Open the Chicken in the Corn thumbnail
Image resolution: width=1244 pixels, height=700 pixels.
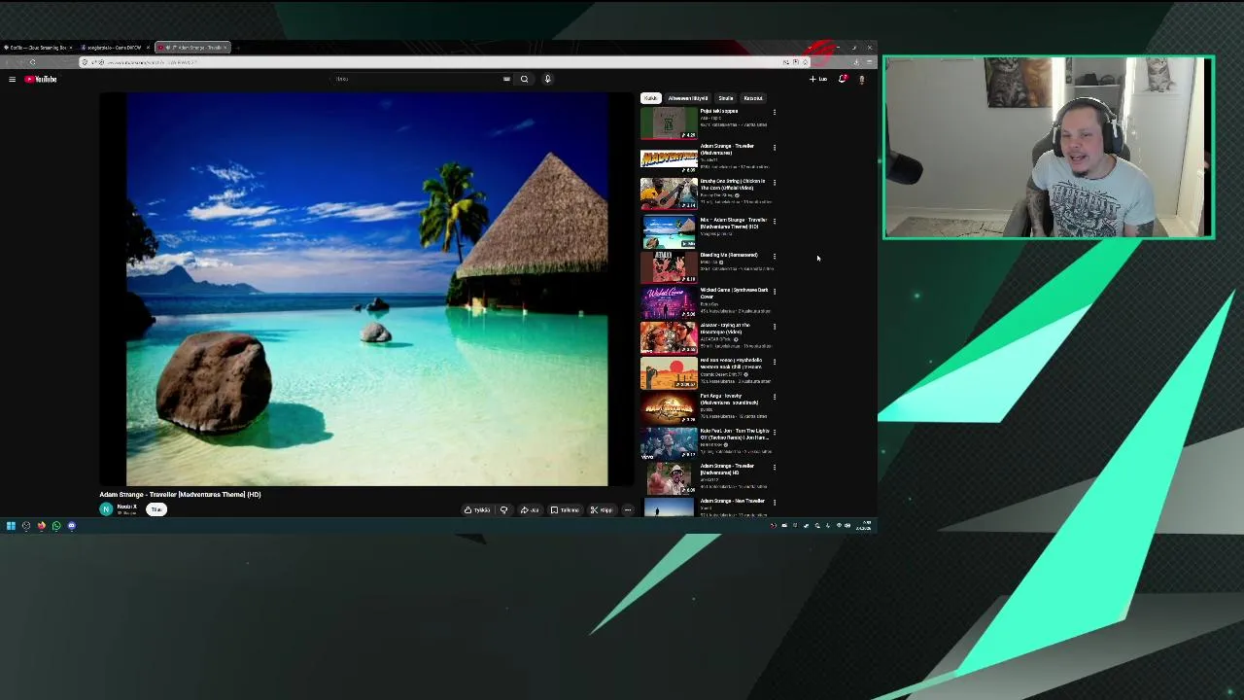[x=669, y=193]
